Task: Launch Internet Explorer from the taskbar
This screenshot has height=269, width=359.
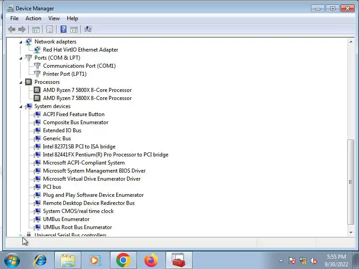Action: (x=40, y=260)
